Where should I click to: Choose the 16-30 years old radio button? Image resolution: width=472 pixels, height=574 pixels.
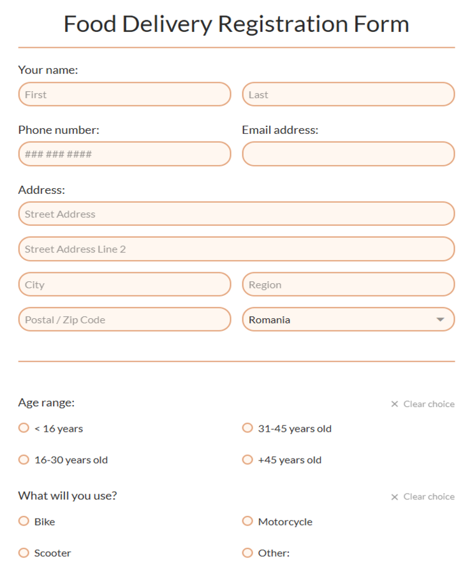coord(24,459)
